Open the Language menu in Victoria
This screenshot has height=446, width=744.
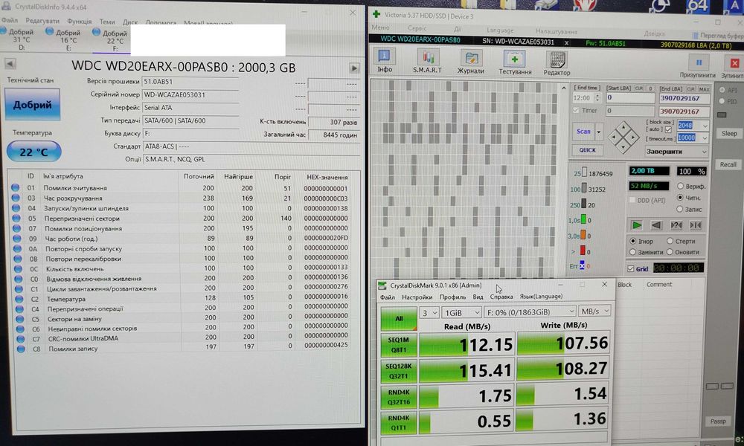[500, 30]
